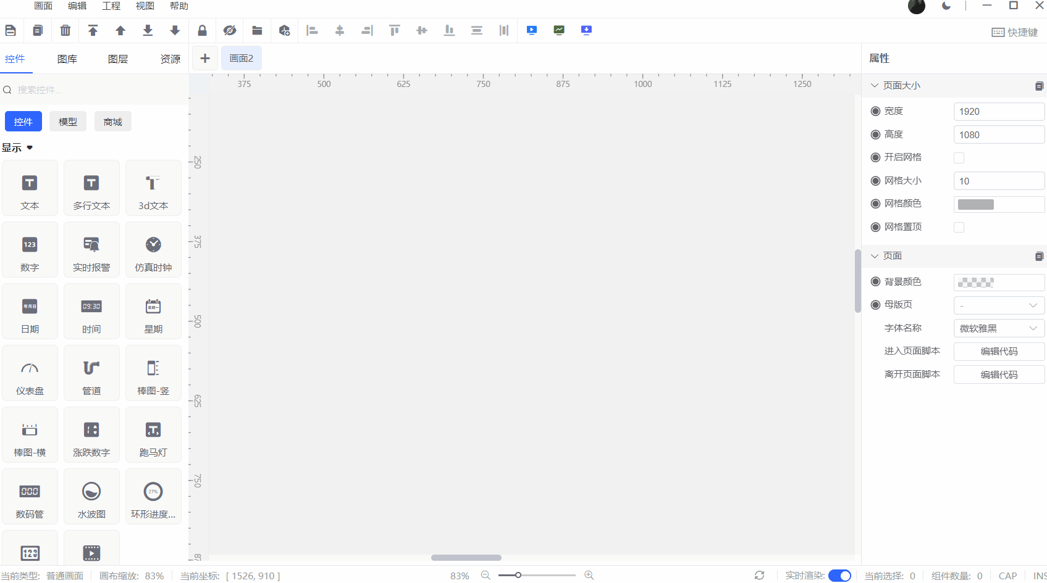Select the 仪表盘 gauge widget
Image resolution: width=1047 pixels, height=583 pixels.
point(30,373)
